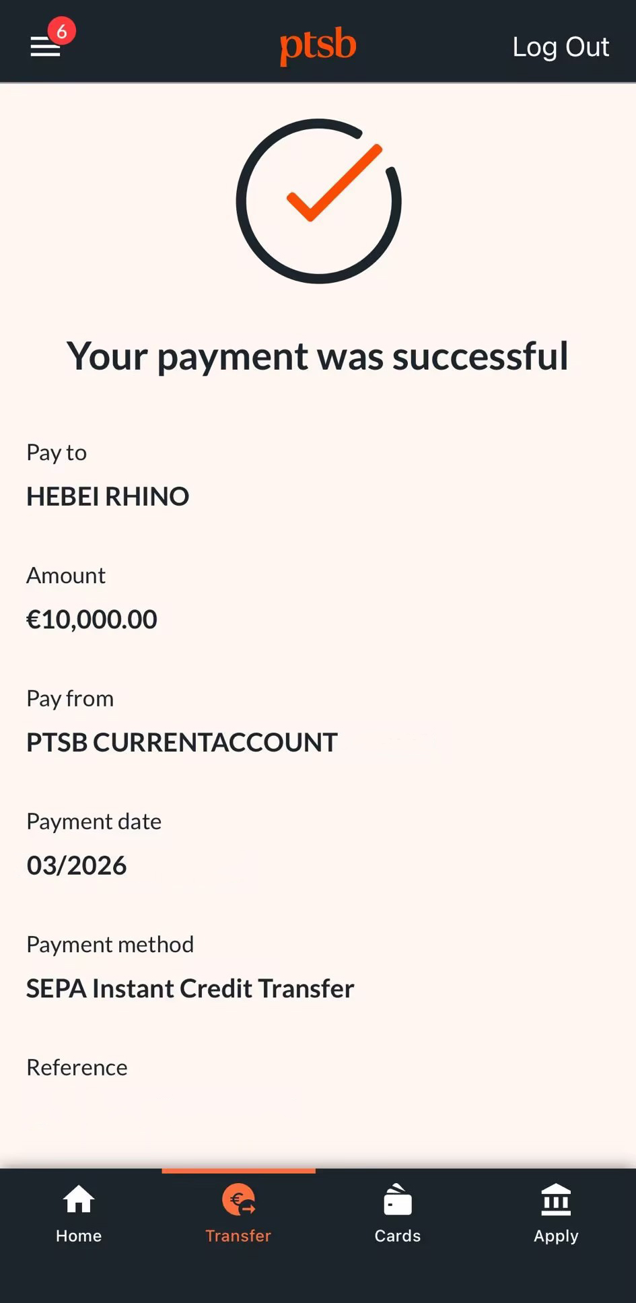Click the ptsb logo

coord(318,46)
